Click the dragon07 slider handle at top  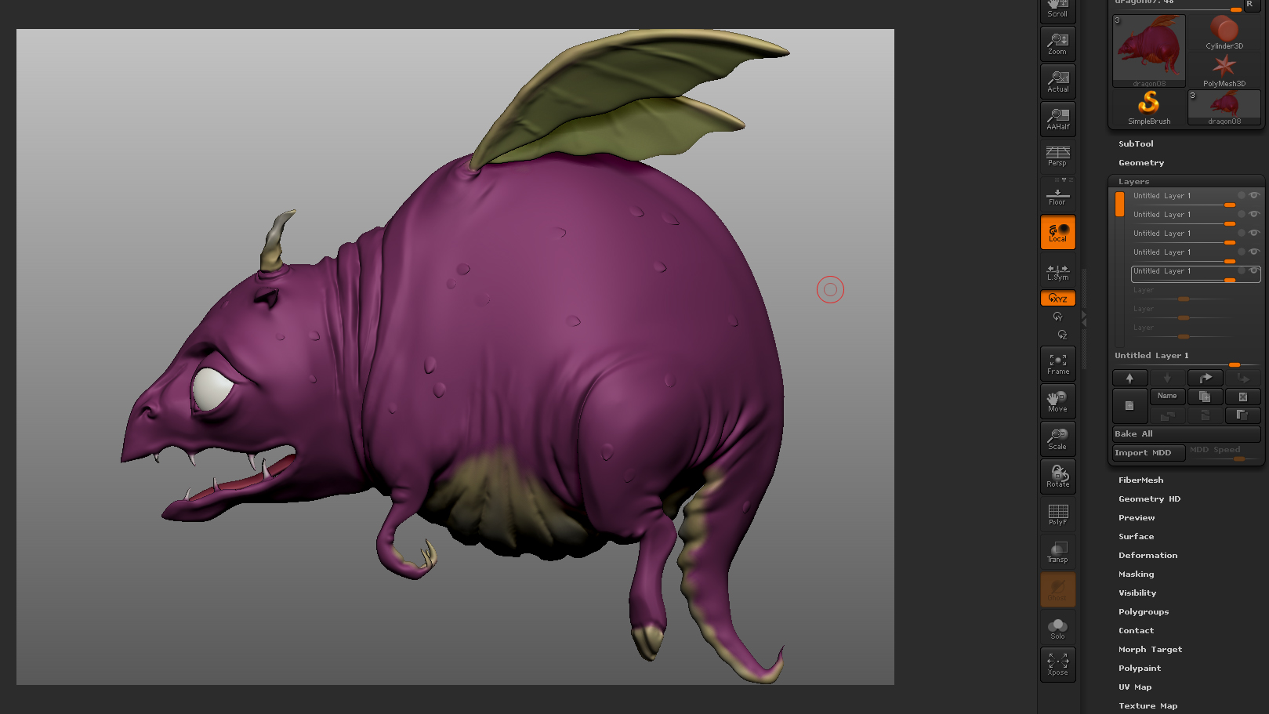pyautogui.click(x=1235, y=9)
